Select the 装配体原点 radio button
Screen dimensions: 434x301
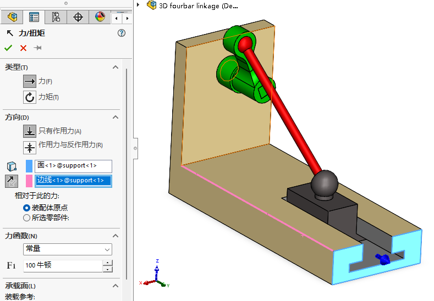(x=26, y=208)
